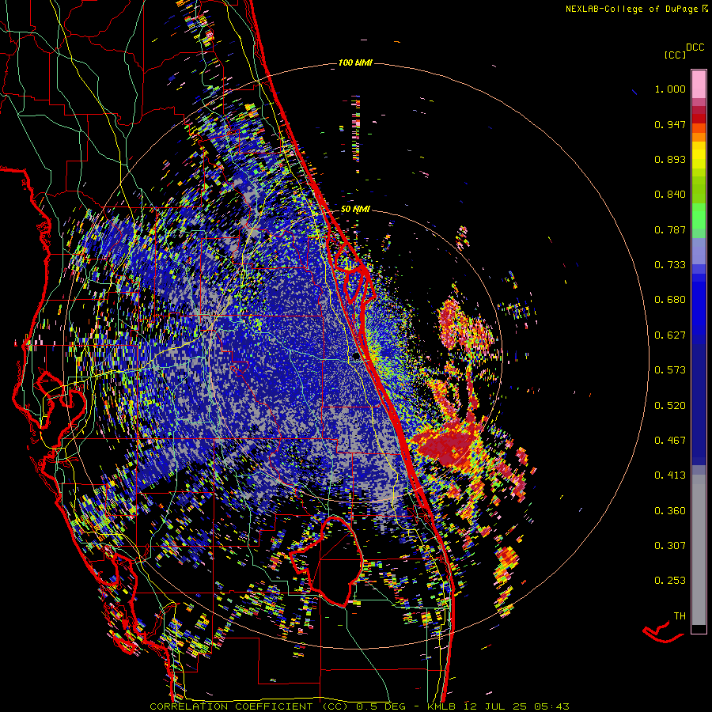Click the 0.787 legend value

(670, 229)
